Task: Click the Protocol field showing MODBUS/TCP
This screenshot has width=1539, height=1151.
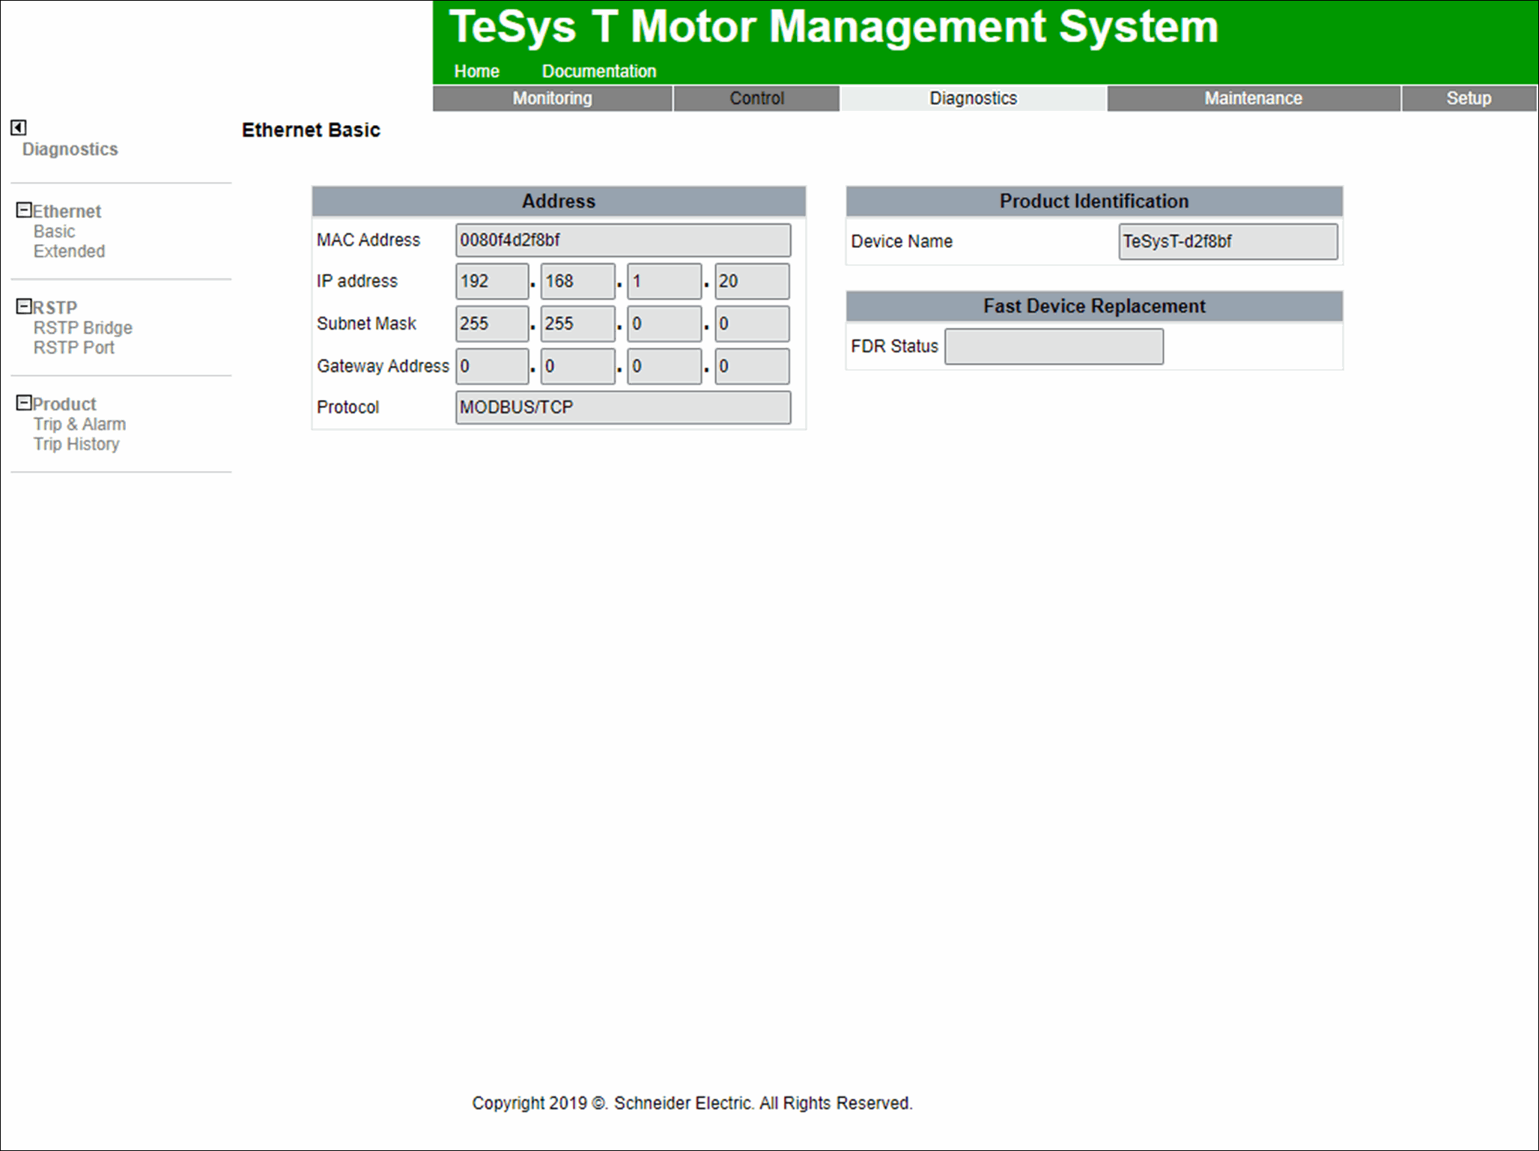Action: [623, 407]
